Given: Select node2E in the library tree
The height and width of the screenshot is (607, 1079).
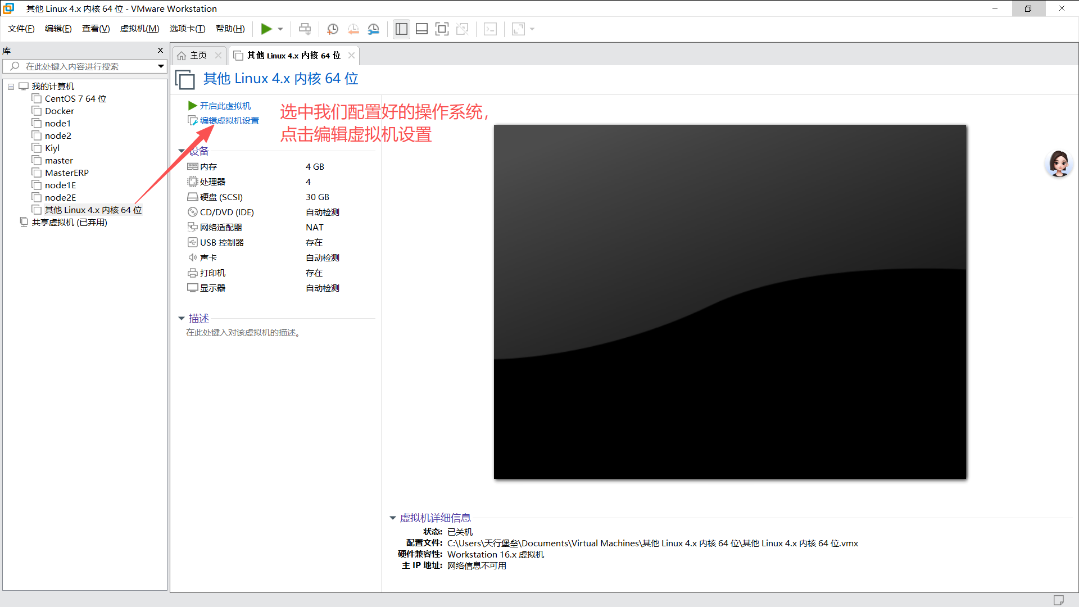Looking at the screenshot, I should [x=60, y=197].
